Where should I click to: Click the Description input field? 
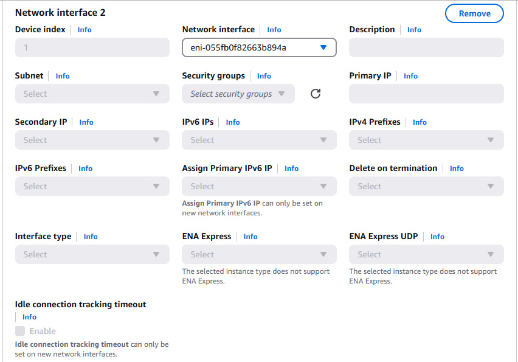click(x=426, y=47)
